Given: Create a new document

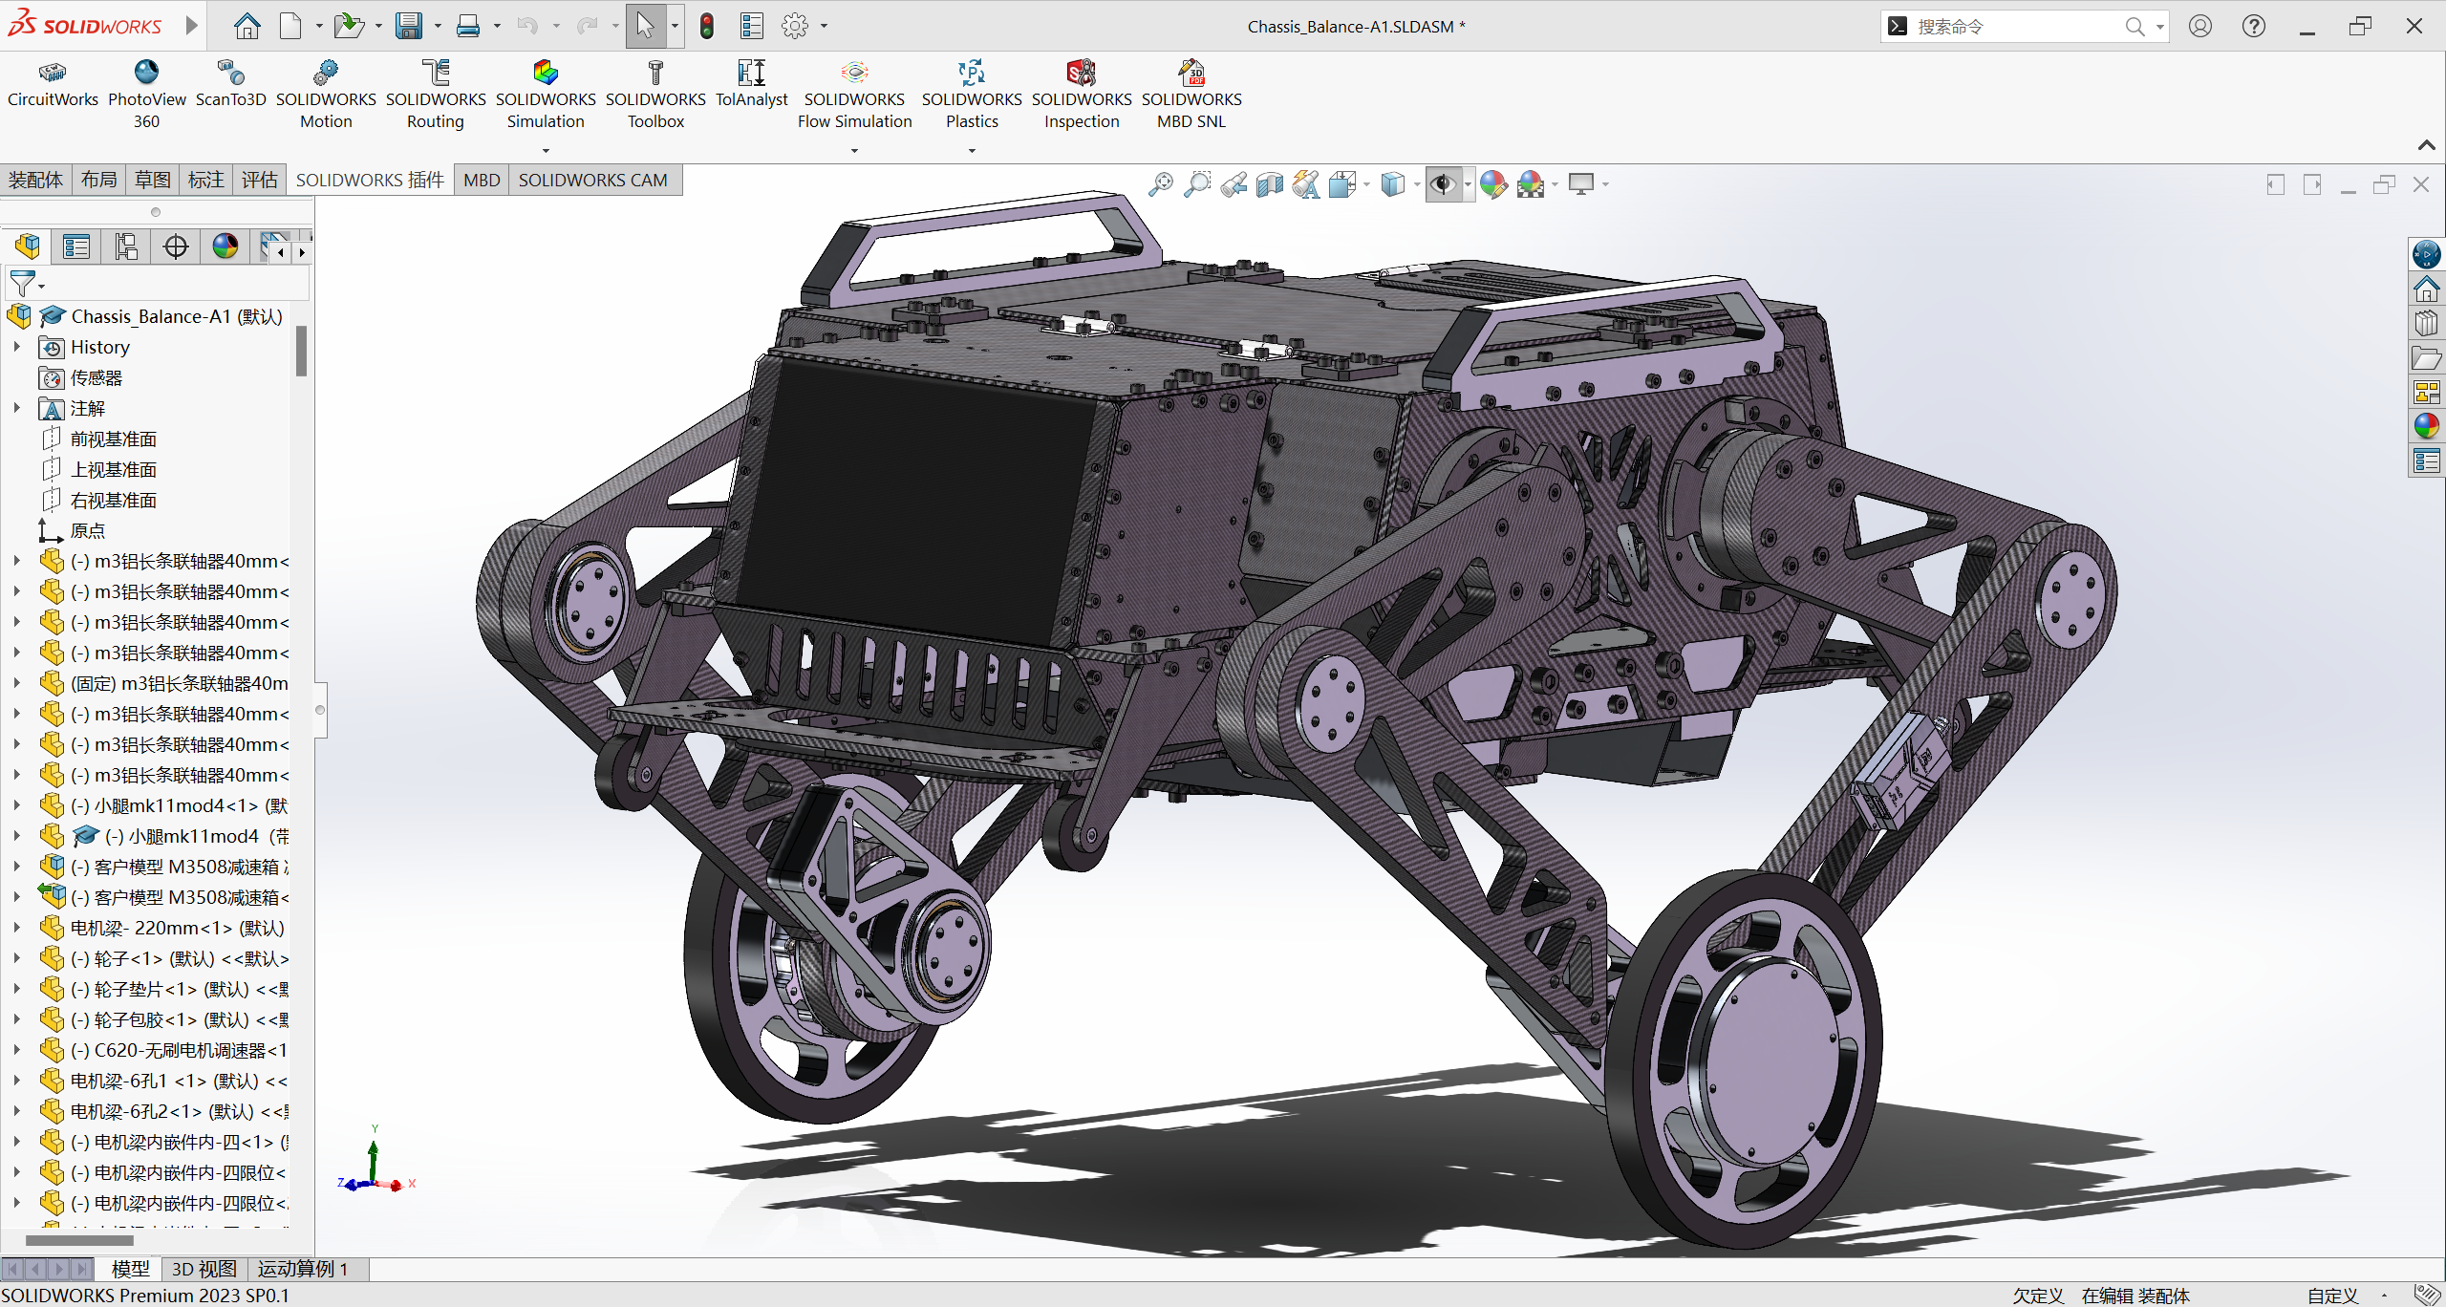Looking at the screenshot, I should (290, 26).
